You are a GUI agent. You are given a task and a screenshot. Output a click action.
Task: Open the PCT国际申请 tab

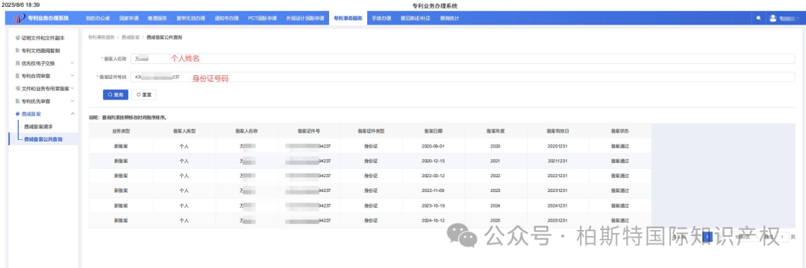tap(262, 19)
